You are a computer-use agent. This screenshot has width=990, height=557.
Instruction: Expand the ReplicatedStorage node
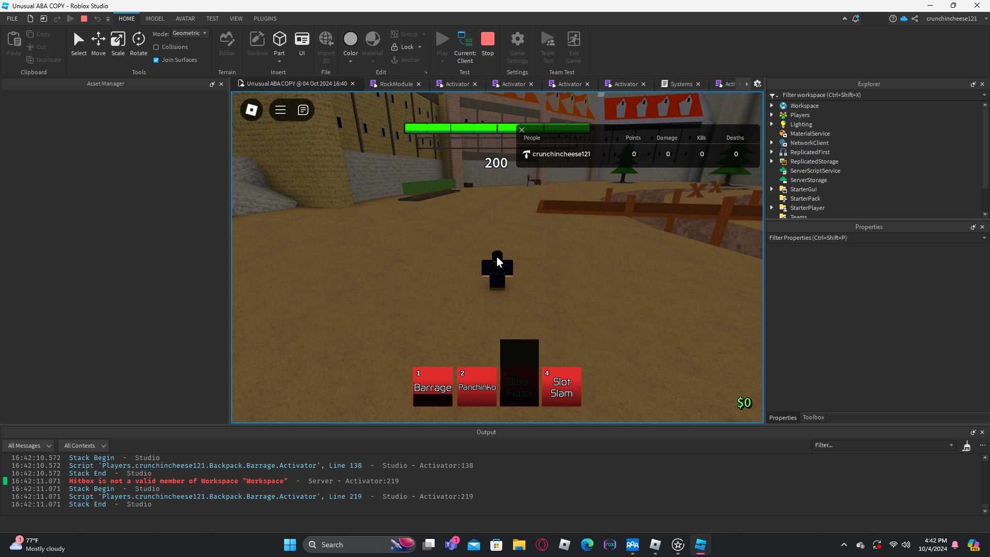coord(772,161)
